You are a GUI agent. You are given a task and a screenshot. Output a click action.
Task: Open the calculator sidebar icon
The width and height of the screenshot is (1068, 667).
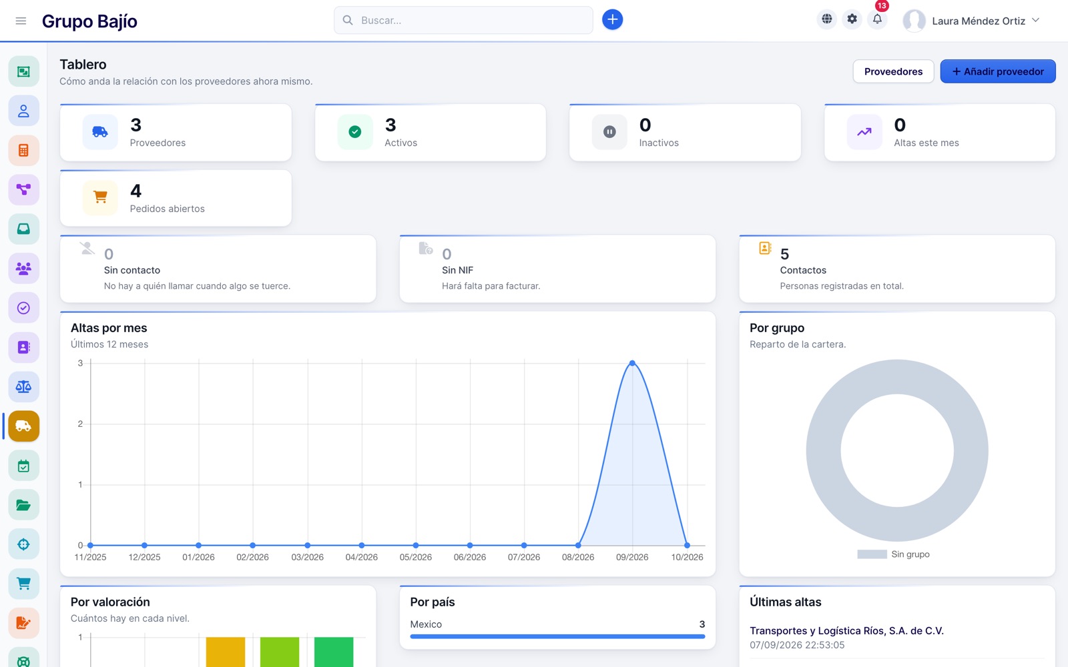23,150
